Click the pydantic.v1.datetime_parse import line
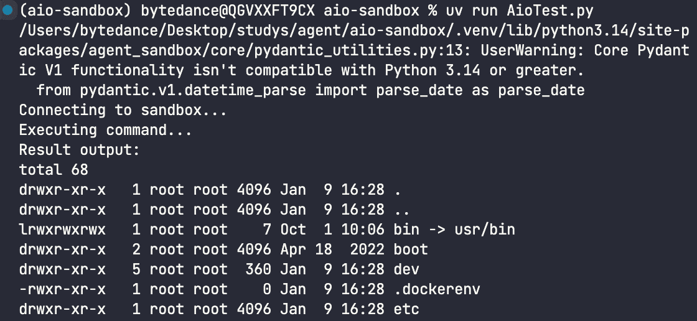 pos(311,90)
